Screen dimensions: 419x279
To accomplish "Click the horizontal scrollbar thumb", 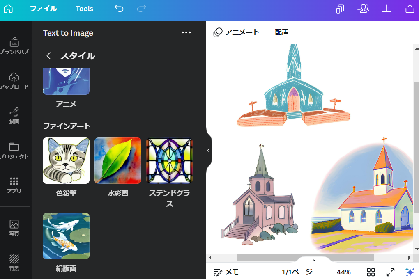I will pyautogui.click(x=305, y=258).
